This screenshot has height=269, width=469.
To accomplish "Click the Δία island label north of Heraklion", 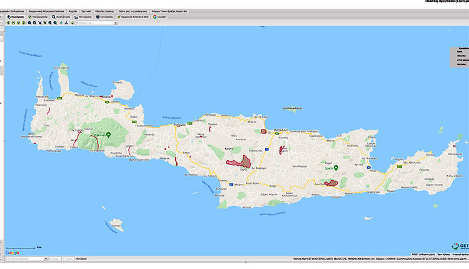I will coord(293,108).
